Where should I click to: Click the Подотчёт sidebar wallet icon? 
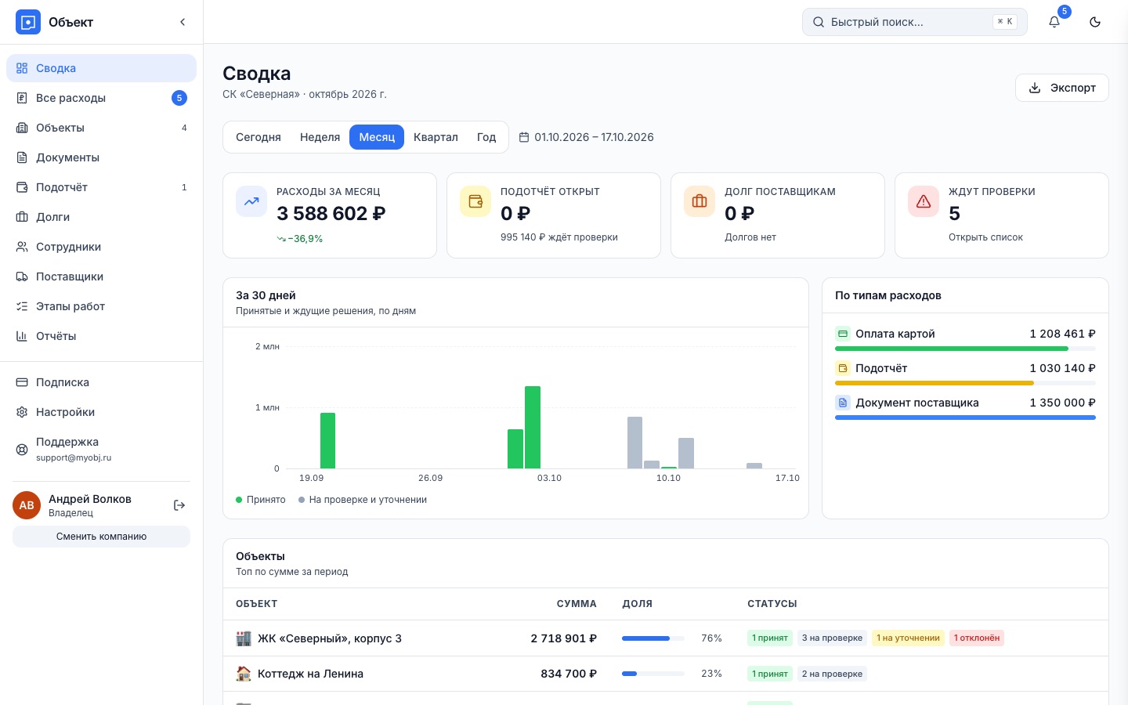pos(22,187)
